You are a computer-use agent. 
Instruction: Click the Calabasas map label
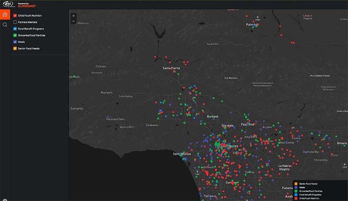(x=152, y=125)
